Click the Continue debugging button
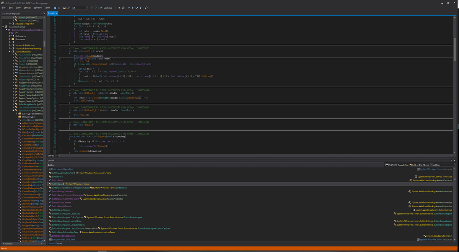This screenshot has height=252, width=459. pos(106,8)
